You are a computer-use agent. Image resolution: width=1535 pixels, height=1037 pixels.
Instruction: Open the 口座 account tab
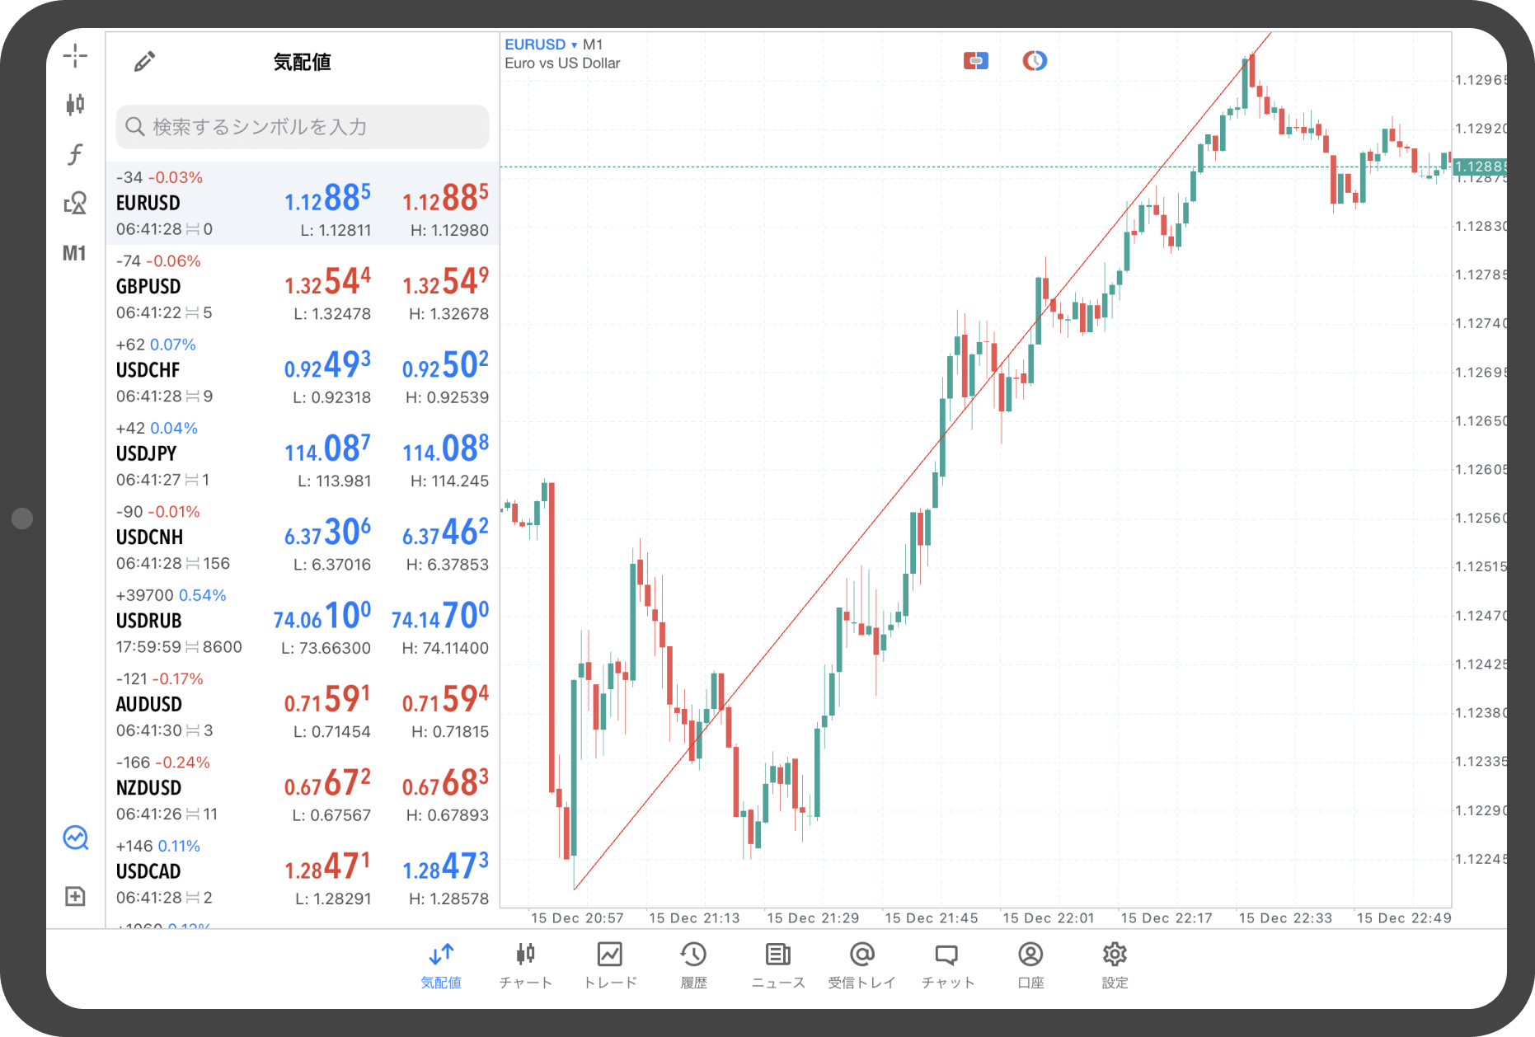(x=1030, y=964)
